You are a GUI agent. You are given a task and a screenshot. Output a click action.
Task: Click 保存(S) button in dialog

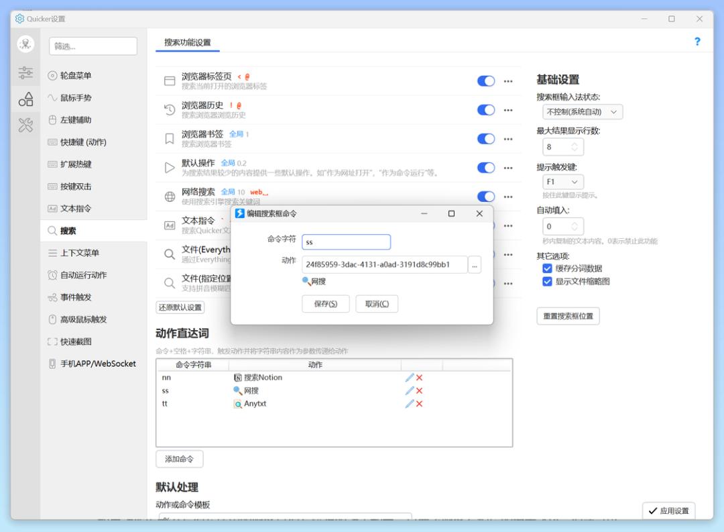[x=326, y=304]
